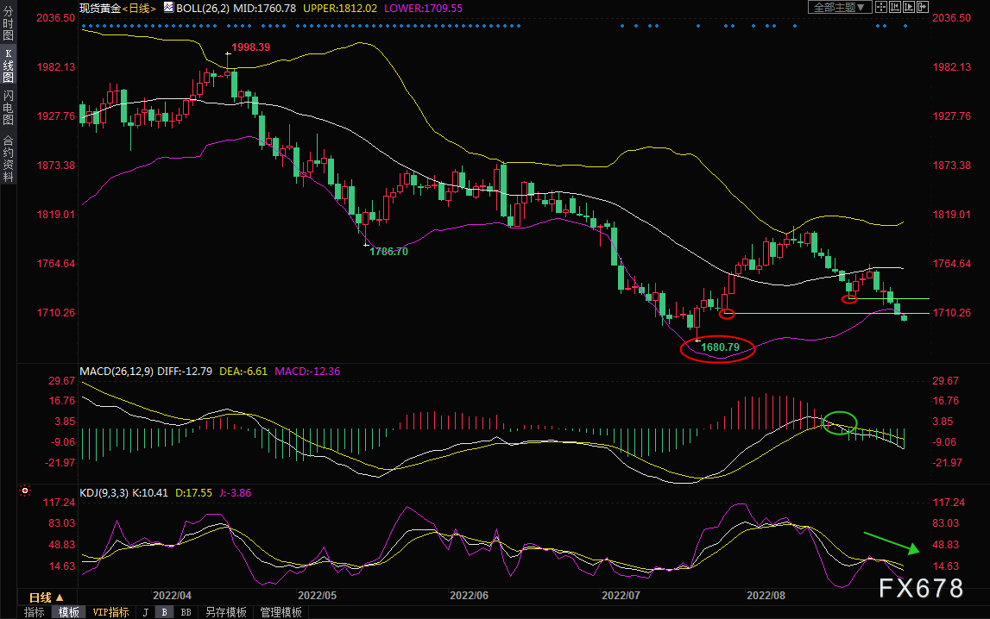The height and width of the screenshot is (619, 990).
Task: Click the 1680.79 low price marker
Action: [718, 347]
